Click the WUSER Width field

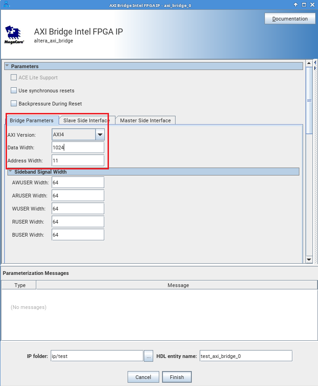coord(78,209)
